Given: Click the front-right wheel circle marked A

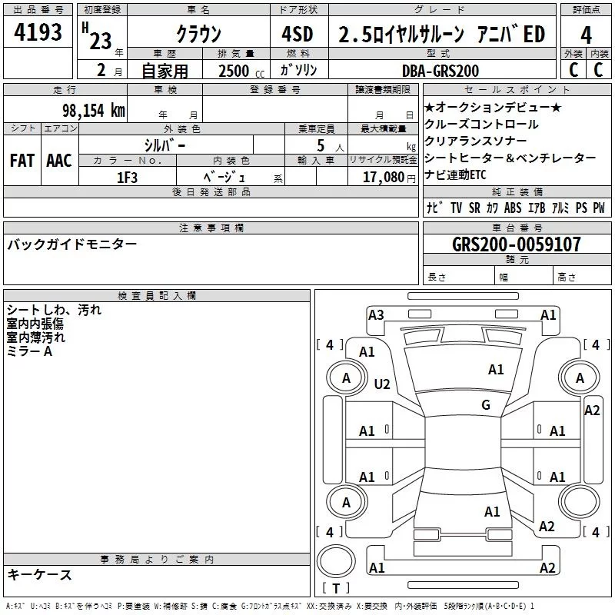Looking at the screenshot, I should coord(580,377).
